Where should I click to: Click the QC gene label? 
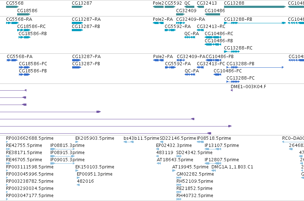click(187, 3)
